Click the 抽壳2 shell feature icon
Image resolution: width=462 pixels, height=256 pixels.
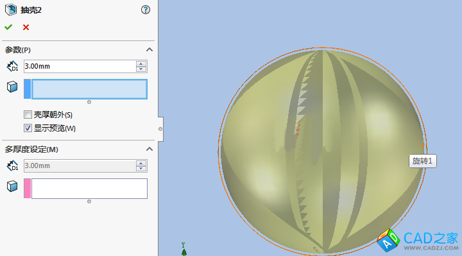[x=11, y=10]
